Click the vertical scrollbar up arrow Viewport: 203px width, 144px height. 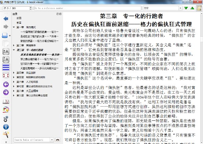[202, 13]
